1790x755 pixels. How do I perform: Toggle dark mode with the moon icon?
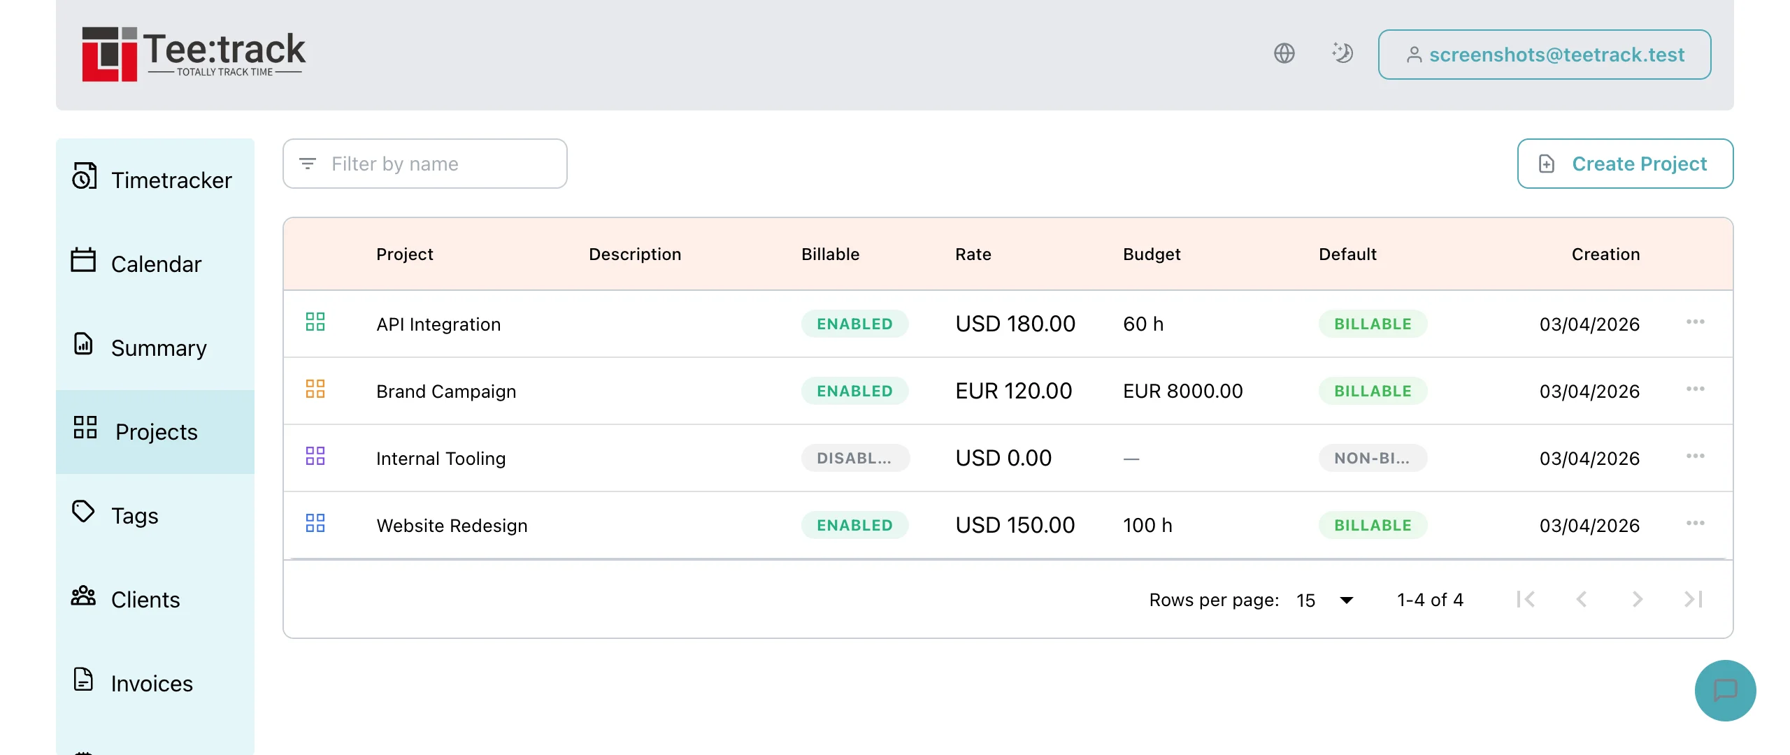click(x=1342, y=52)
